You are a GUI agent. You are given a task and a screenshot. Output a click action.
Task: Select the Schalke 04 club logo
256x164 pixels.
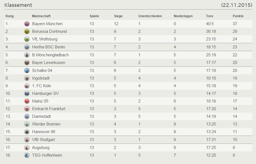pyautogui.click(x=27, y=71)
